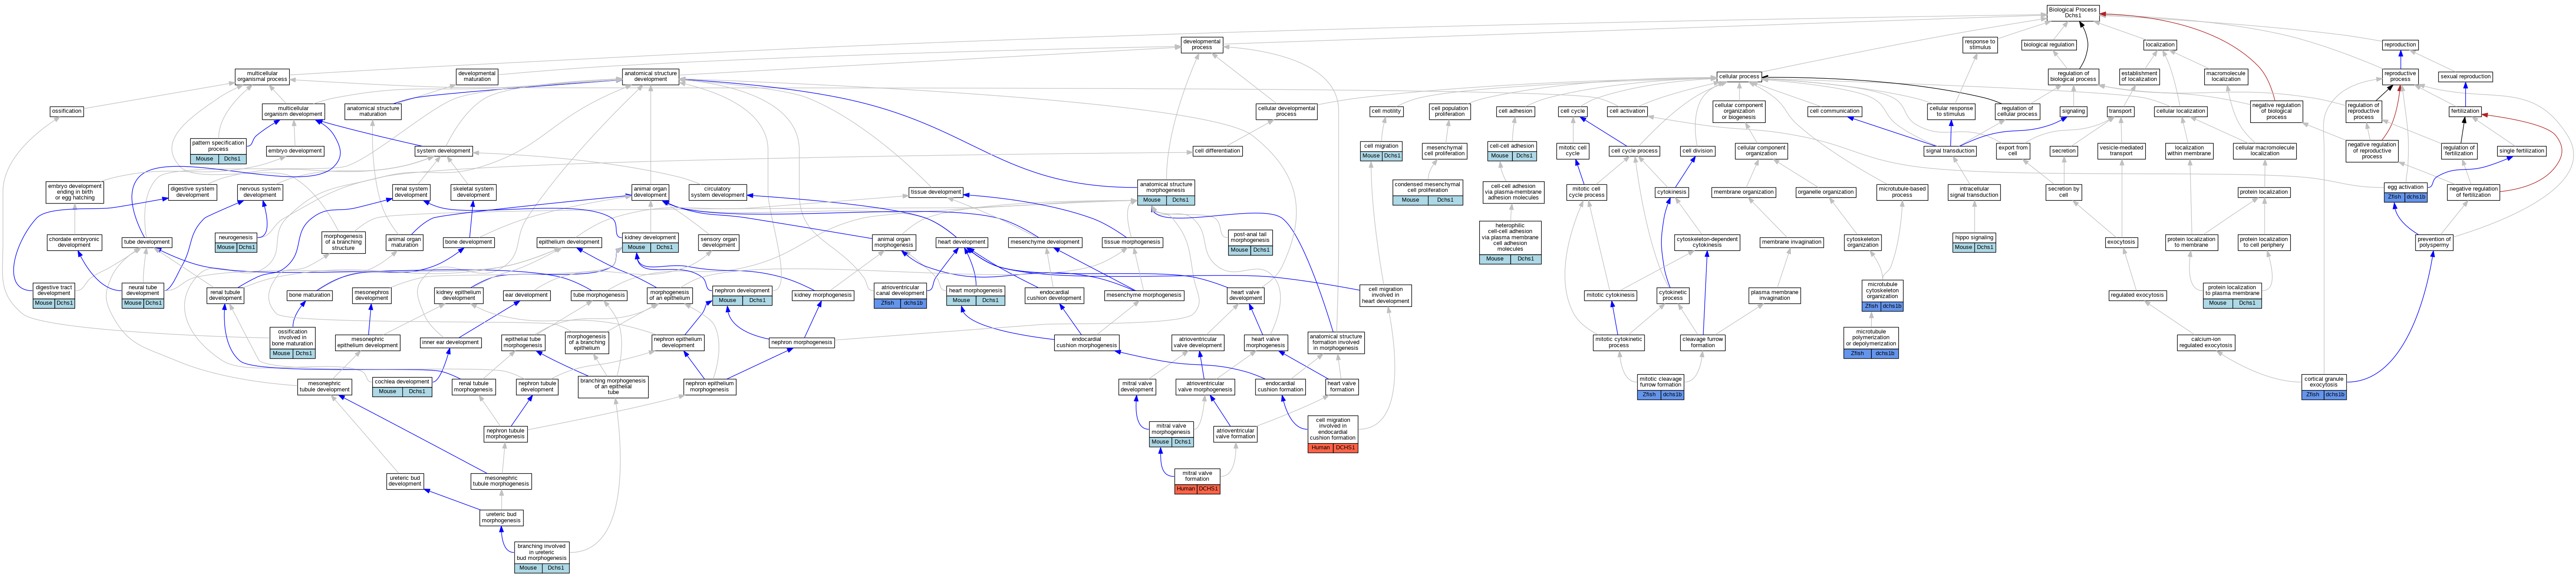Select the 'biological regulation' node
2576x578 pixels.
coord(2049,45)
